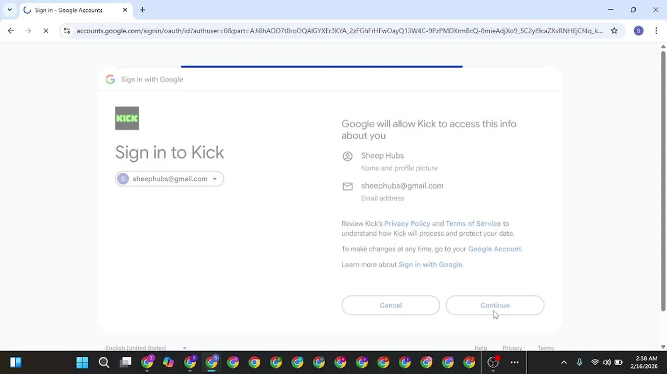Open the Windows Start menu
This screenshot has width=667, height=374.
coord(82,363)
